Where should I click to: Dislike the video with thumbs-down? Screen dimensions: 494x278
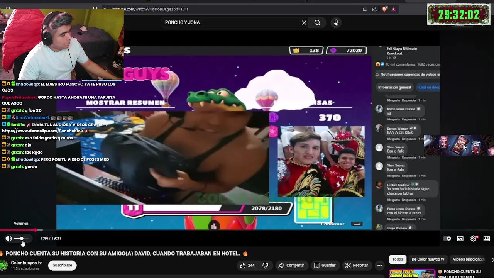coord(265,265)
